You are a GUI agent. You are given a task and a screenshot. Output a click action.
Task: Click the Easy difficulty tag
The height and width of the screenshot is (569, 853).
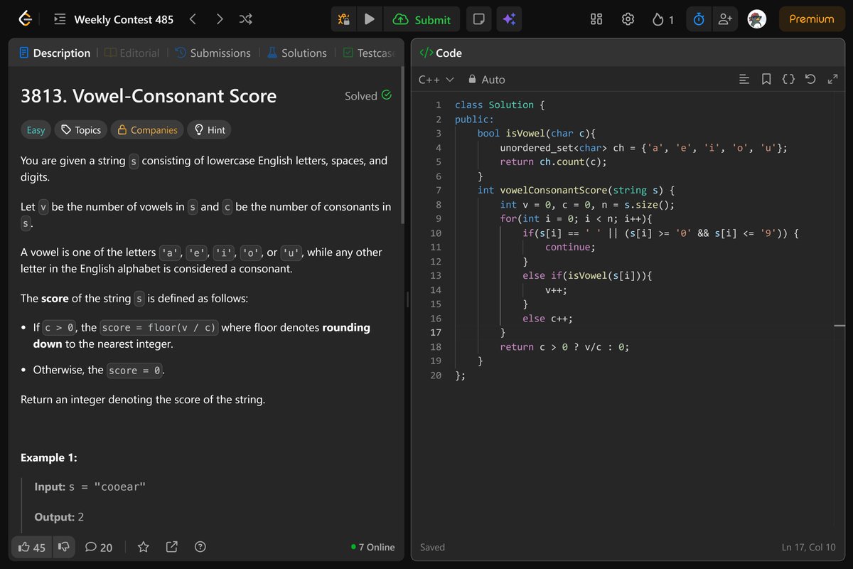click(36, 129)
